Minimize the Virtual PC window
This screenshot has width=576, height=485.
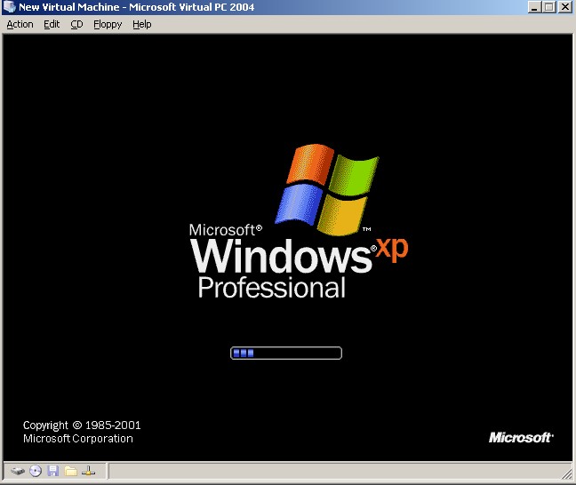[534, 7]
